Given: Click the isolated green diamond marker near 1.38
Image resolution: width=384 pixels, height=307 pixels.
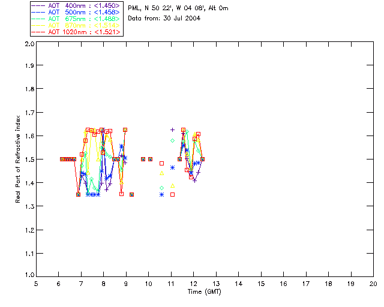Looking at the screenshot, I should (161, 188).
